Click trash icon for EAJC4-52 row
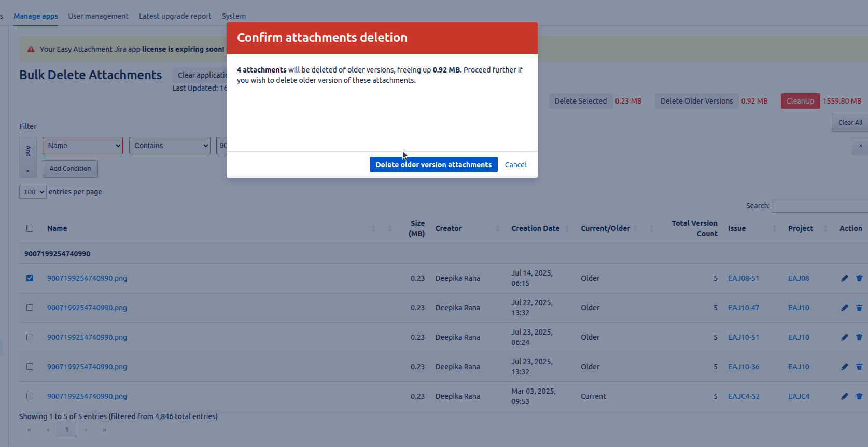Viewport: 868px width, 447px height. tap(859, 396)
